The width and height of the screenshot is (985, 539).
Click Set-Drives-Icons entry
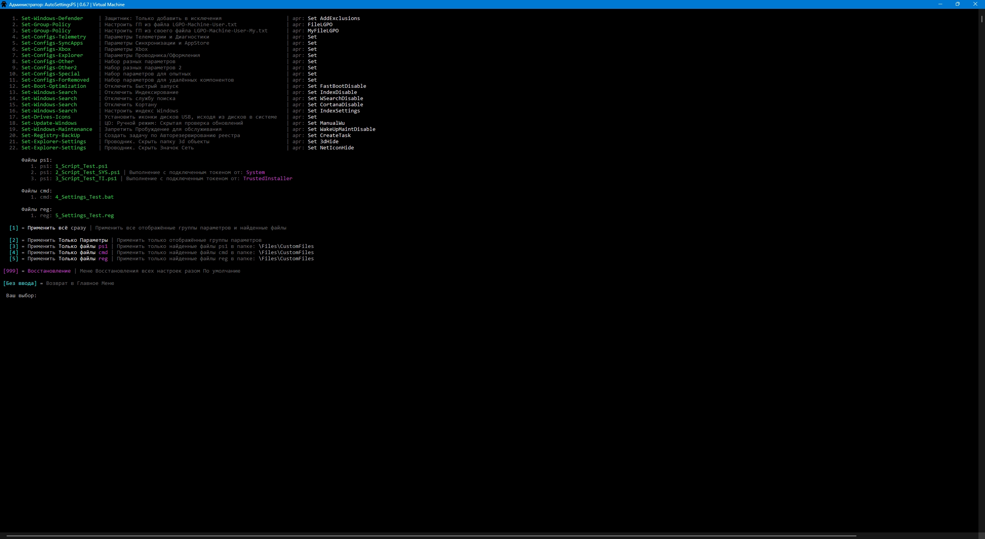click(x=46, y=117)
